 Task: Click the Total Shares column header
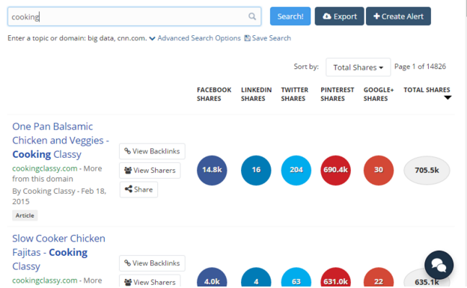click(x=427, y=90)
